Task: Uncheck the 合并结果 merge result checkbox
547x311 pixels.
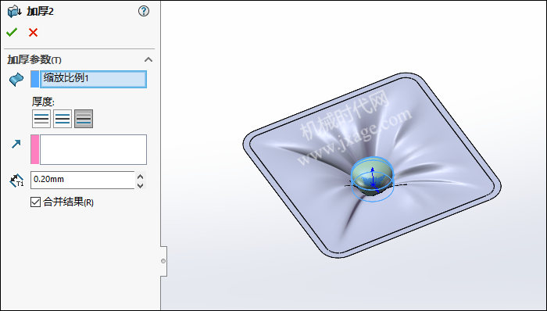Action: (x=36, y=202)
